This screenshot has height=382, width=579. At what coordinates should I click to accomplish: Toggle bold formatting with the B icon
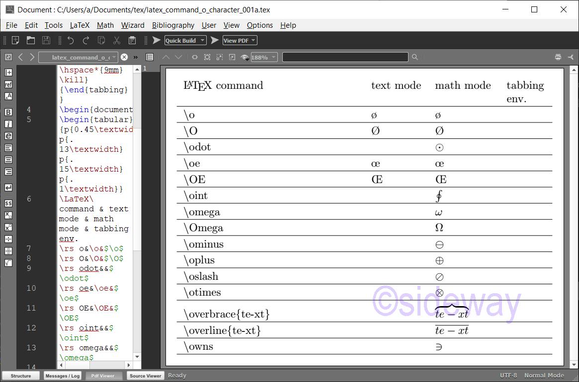8,112
